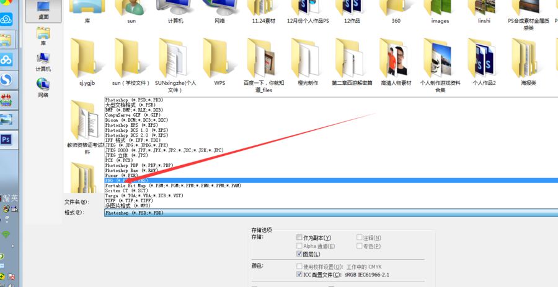Choose Photoshop PDF (*.PDF;*.PDP) format
Screen dimensions: 558x287
pos(331,165)
